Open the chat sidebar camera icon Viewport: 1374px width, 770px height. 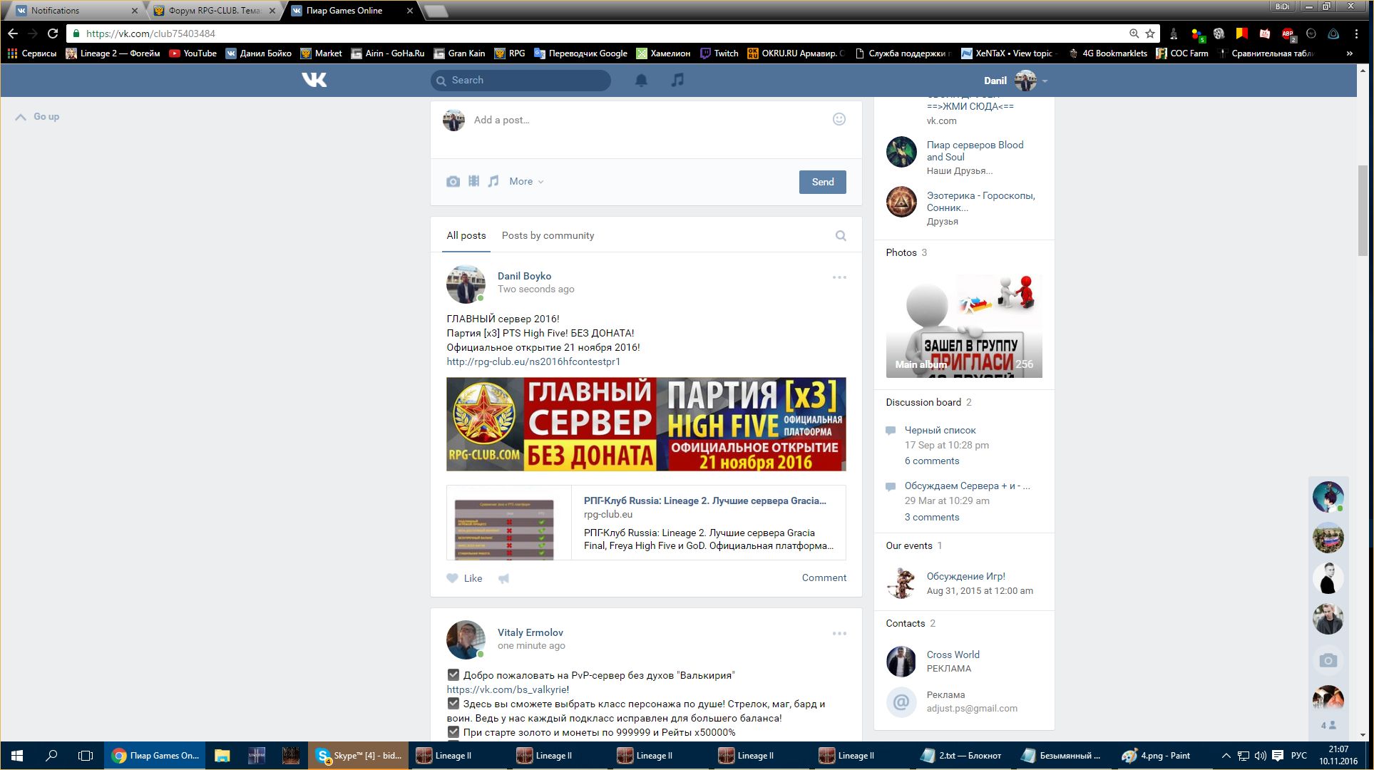[1328, 660]
